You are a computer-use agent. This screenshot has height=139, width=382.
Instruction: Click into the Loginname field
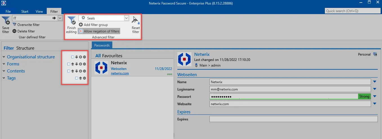[x=290, y=89]
